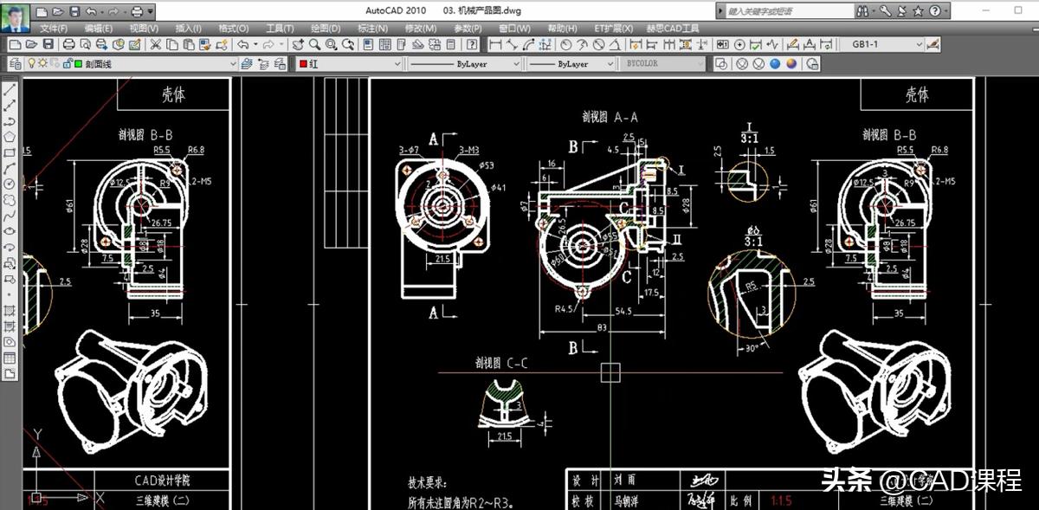Click the Cut scissors icon
1039x510 pixels.
[155, 44]
